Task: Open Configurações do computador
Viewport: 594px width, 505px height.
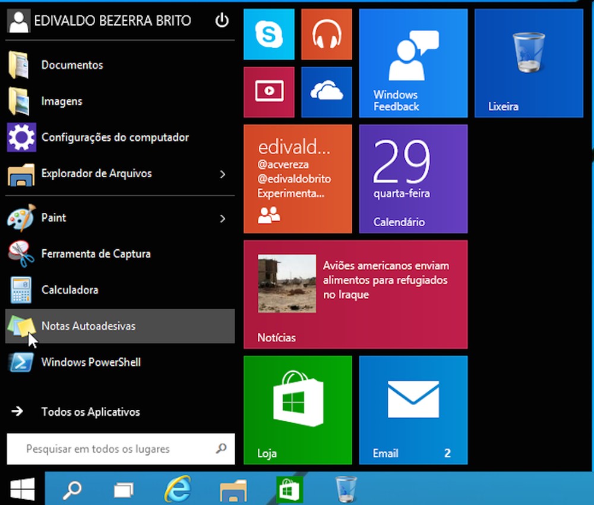Action: pos(120,137)
